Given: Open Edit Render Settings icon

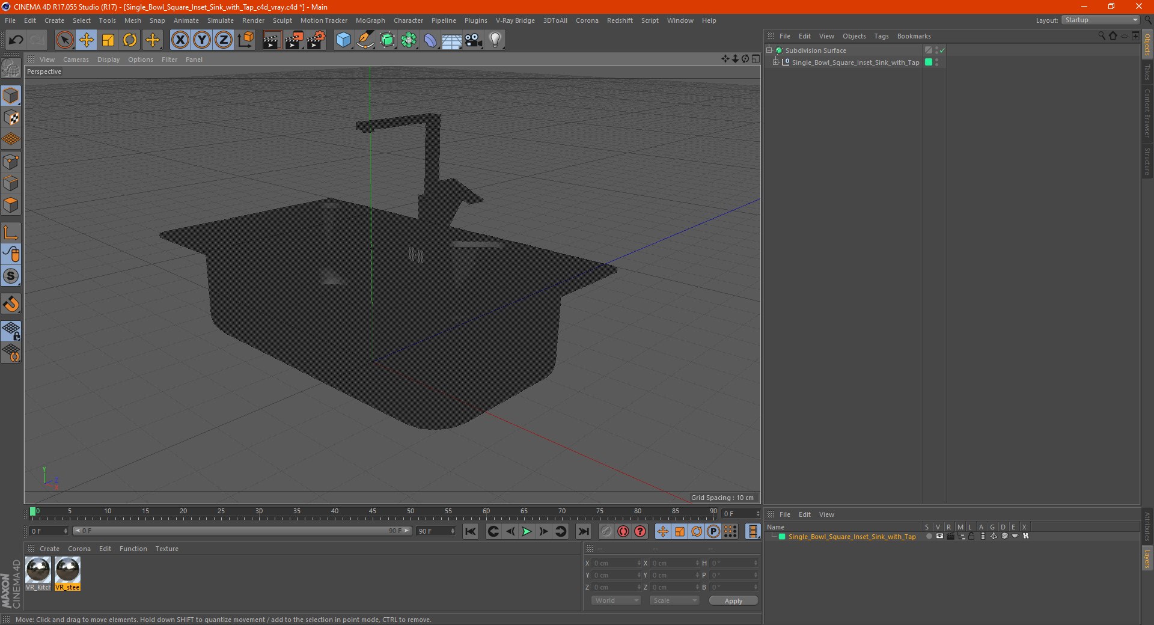Looking at the screenshot, I should point(316,40).
